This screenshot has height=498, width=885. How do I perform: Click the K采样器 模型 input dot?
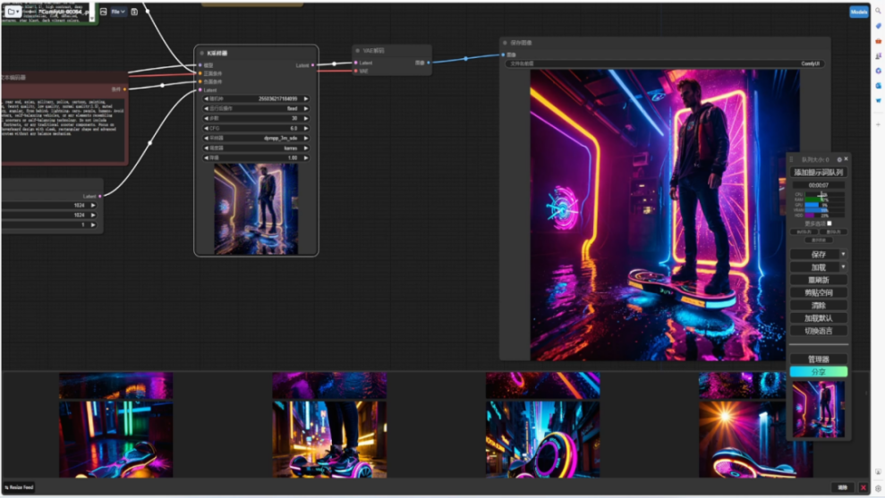point(200,65)
